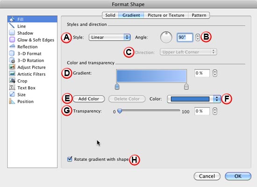Click the gradient stop position stepper
257x187 pixels.
pyautogui.click(x=215, y=73)
